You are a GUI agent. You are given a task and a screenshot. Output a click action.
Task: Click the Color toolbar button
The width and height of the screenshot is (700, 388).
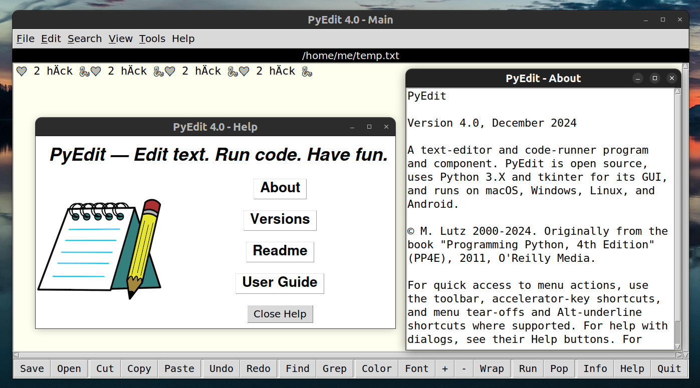pyautogui.click(x=377, y=368)
